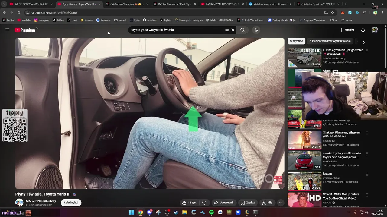Open Discord from the taskbar
Viewport: 387px width, 217px height.
149,212
